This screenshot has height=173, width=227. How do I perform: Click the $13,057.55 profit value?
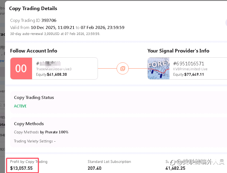(21, 168)
